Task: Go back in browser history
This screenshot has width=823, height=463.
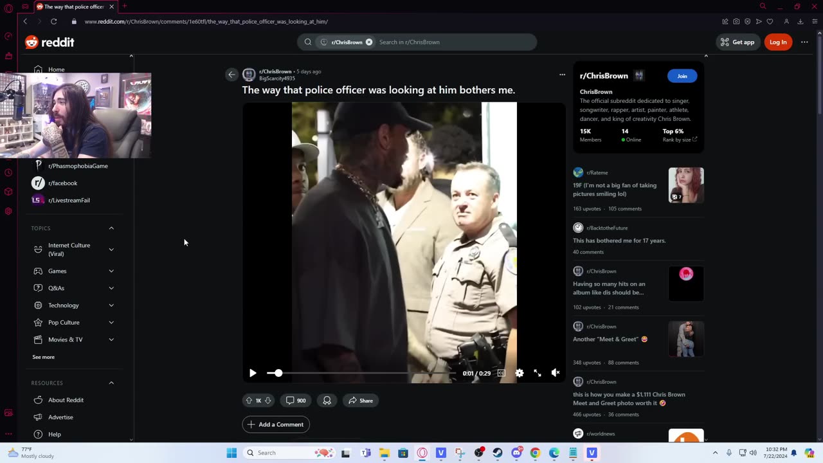Action: tap(25, 21)
